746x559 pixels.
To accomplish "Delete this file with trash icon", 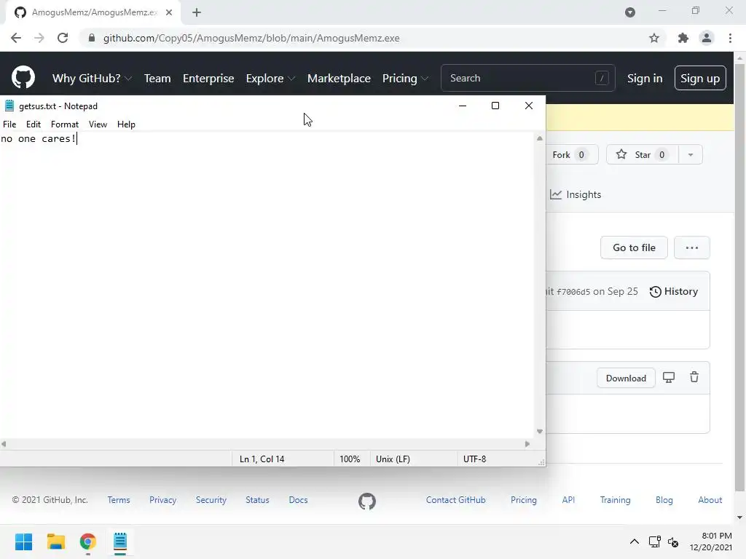I will click(694, 377).
